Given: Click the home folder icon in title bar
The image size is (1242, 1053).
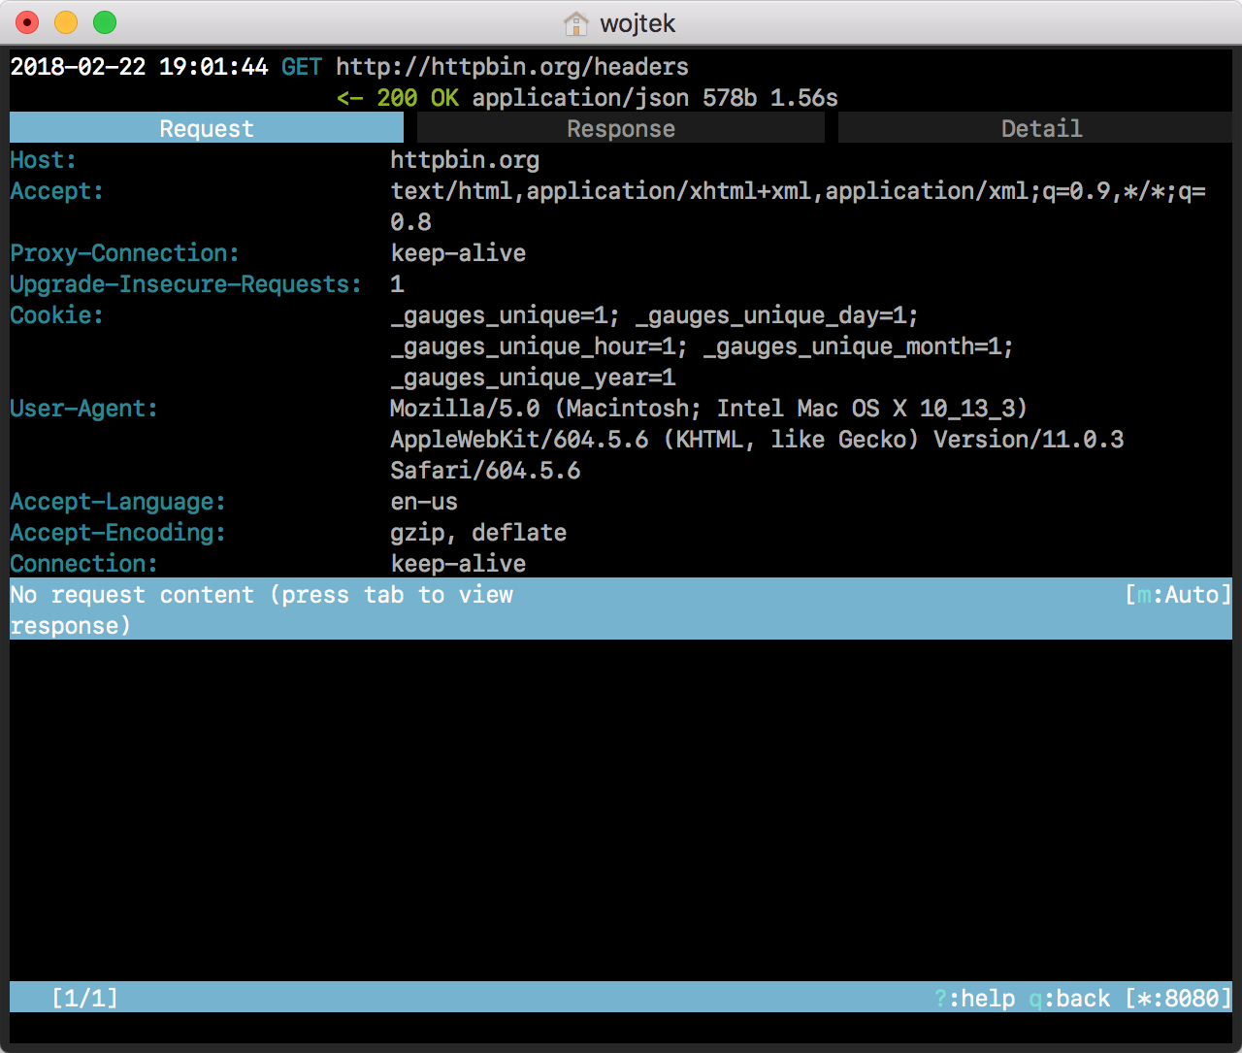Looking at the screenshot, I should pos(575,23).
